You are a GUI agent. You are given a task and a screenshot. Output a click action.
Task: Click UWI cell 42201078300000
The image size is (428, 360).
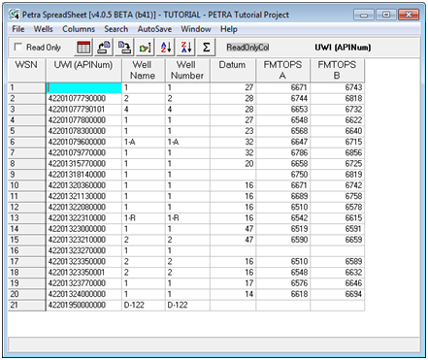tap(83, 131)
